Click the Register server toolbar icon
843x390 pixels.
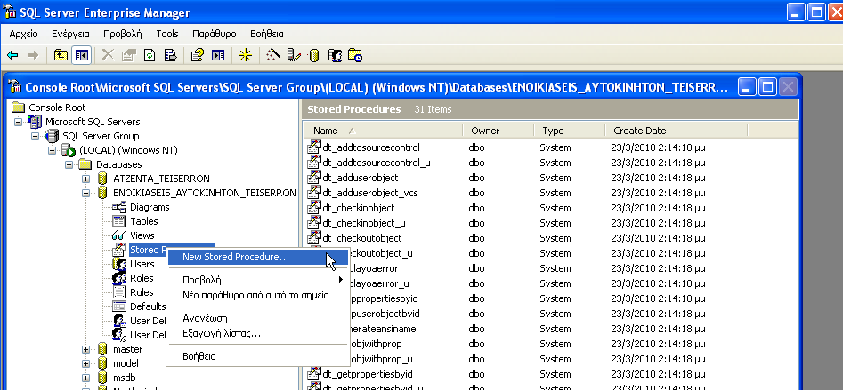coord(294,55)
